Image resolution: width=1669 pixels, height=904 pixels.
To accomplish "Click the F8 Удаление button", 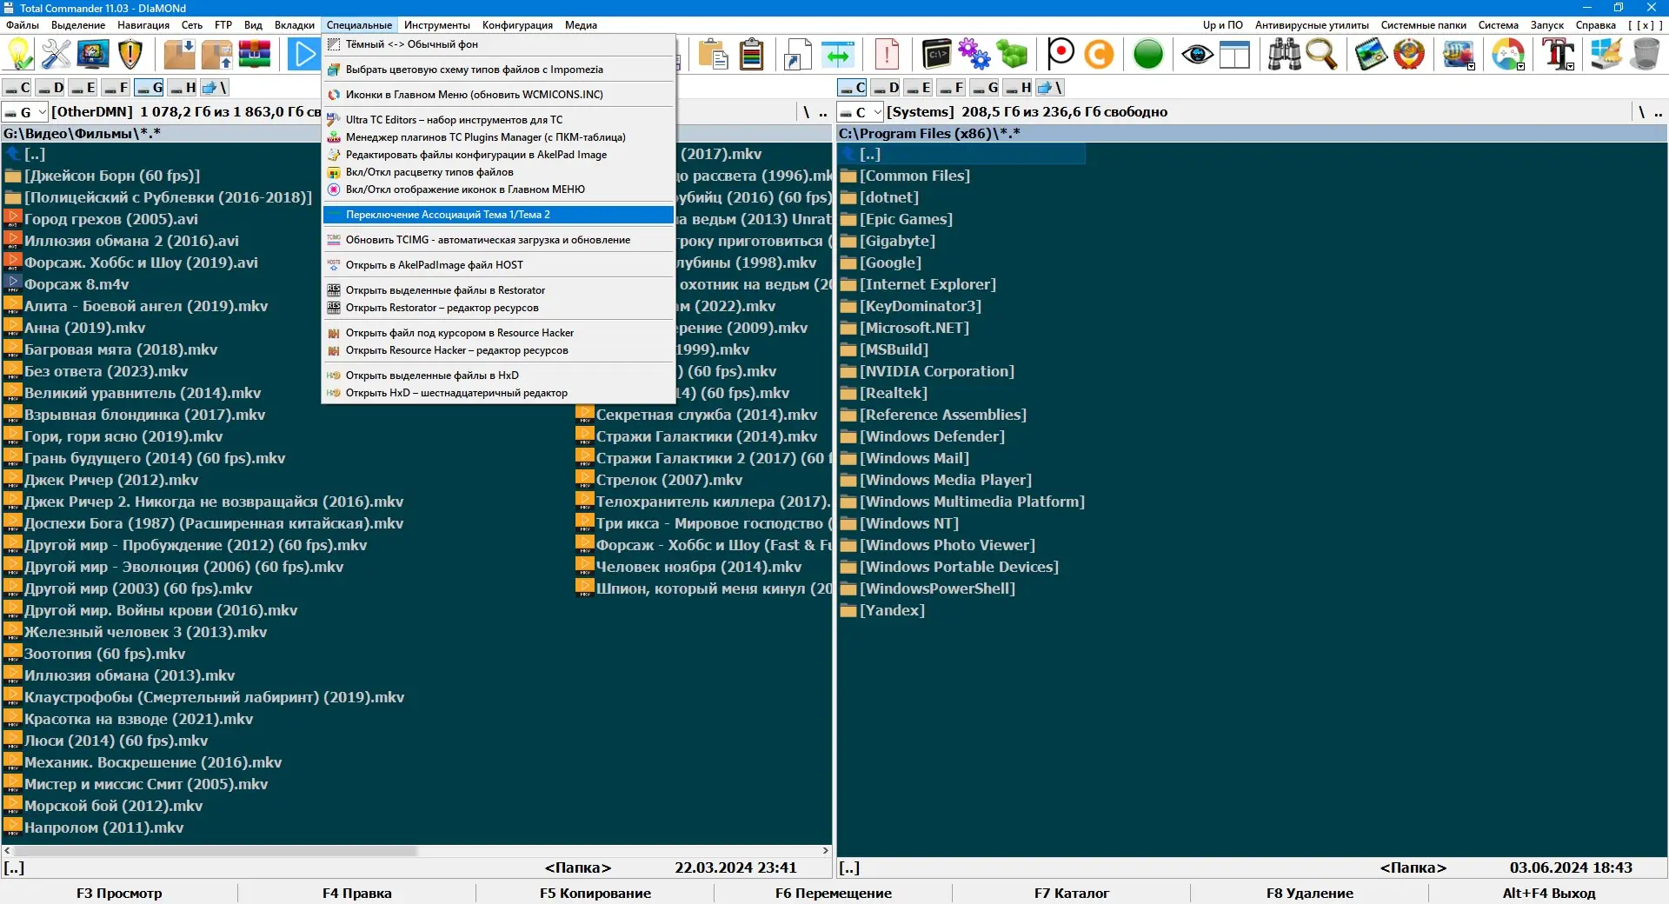I will pyautogui.click(x=1309, y=893).
